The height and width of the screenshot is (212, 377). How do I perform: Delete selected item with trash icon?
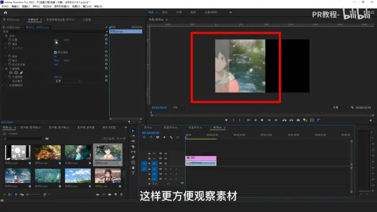click(x=122, y=194)
